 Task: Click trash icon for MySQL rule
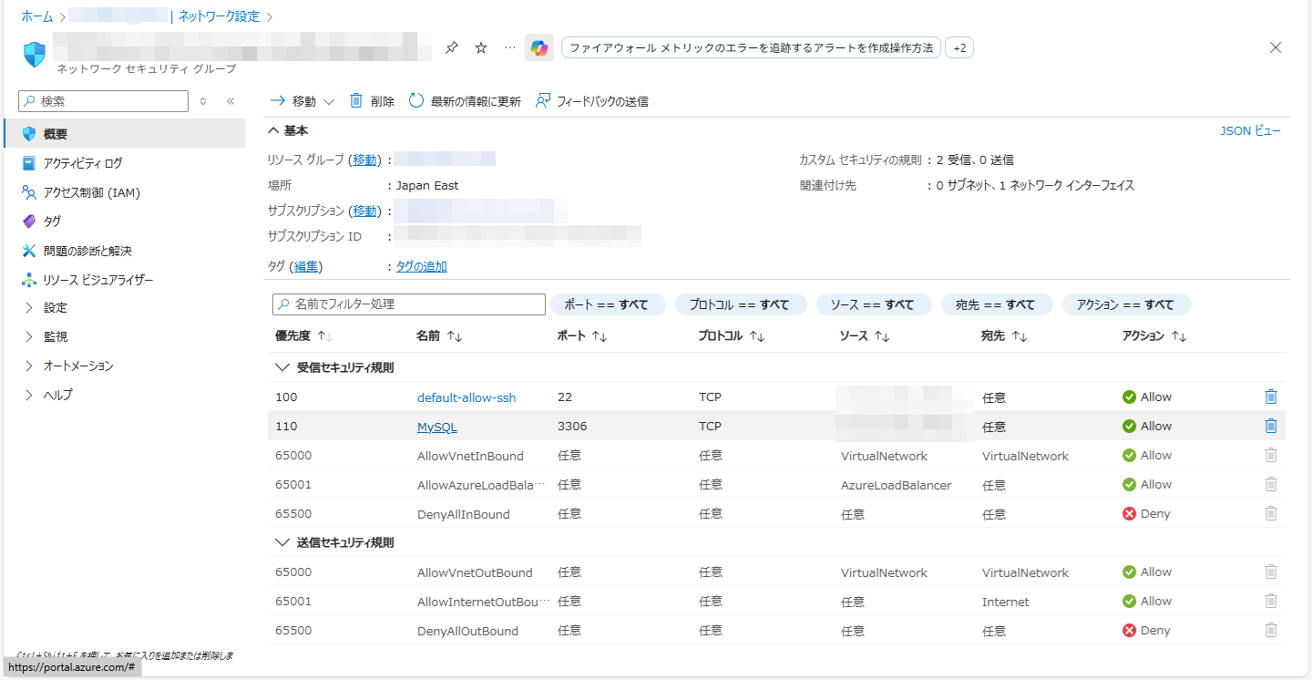click(1271, 426)
